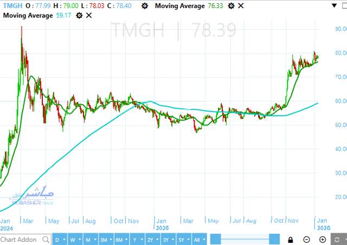Zoom out using the minus icon
The image size is (347, 245).
pos(307,240)
